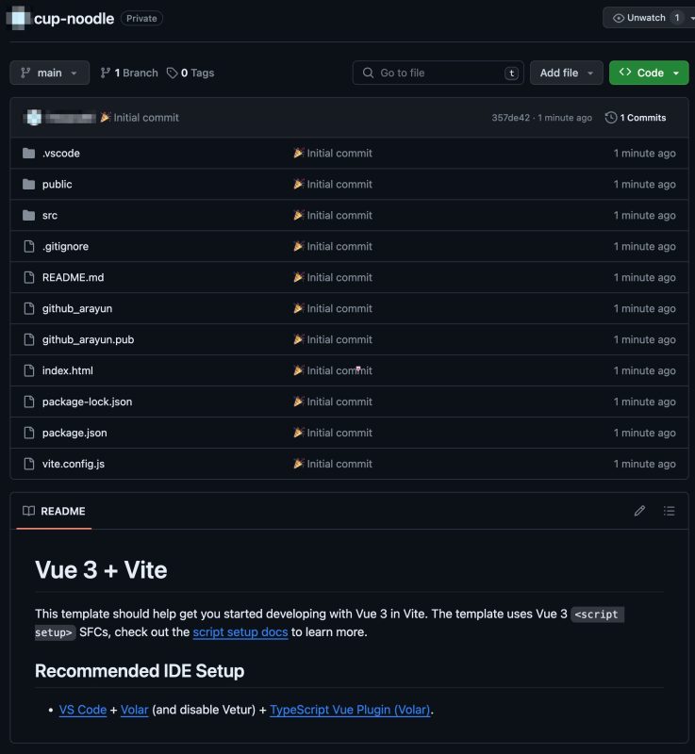Select the README tab

pyautogui.click(x=54, y=511)
